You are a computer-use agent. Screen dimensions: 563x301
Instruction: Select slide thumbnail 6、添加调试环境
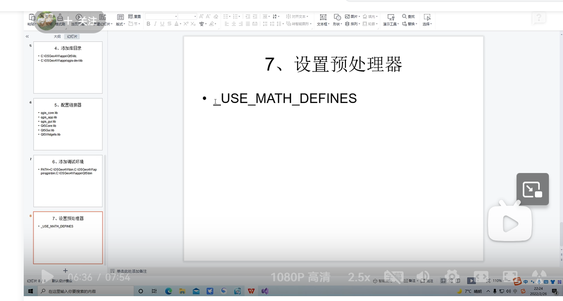pyautogui.click(x=68, y=181)
